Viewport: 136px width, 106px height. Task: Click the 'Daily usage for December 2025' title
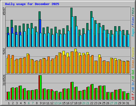pos(32,4)
